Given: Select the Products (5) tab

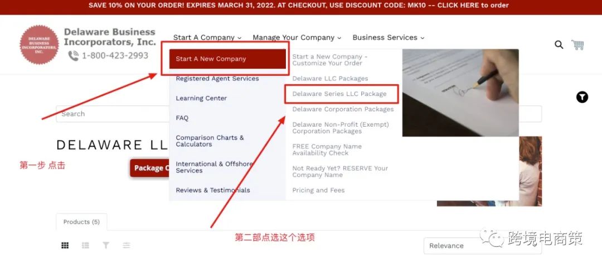Looking at the screenshot, I should pos(81,222).
